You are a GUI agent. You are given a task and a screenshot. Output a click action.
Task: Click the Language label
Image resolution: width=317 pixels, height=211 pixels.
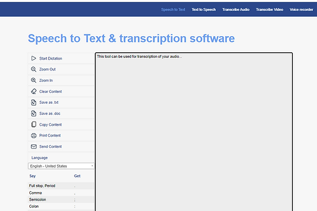40,158
